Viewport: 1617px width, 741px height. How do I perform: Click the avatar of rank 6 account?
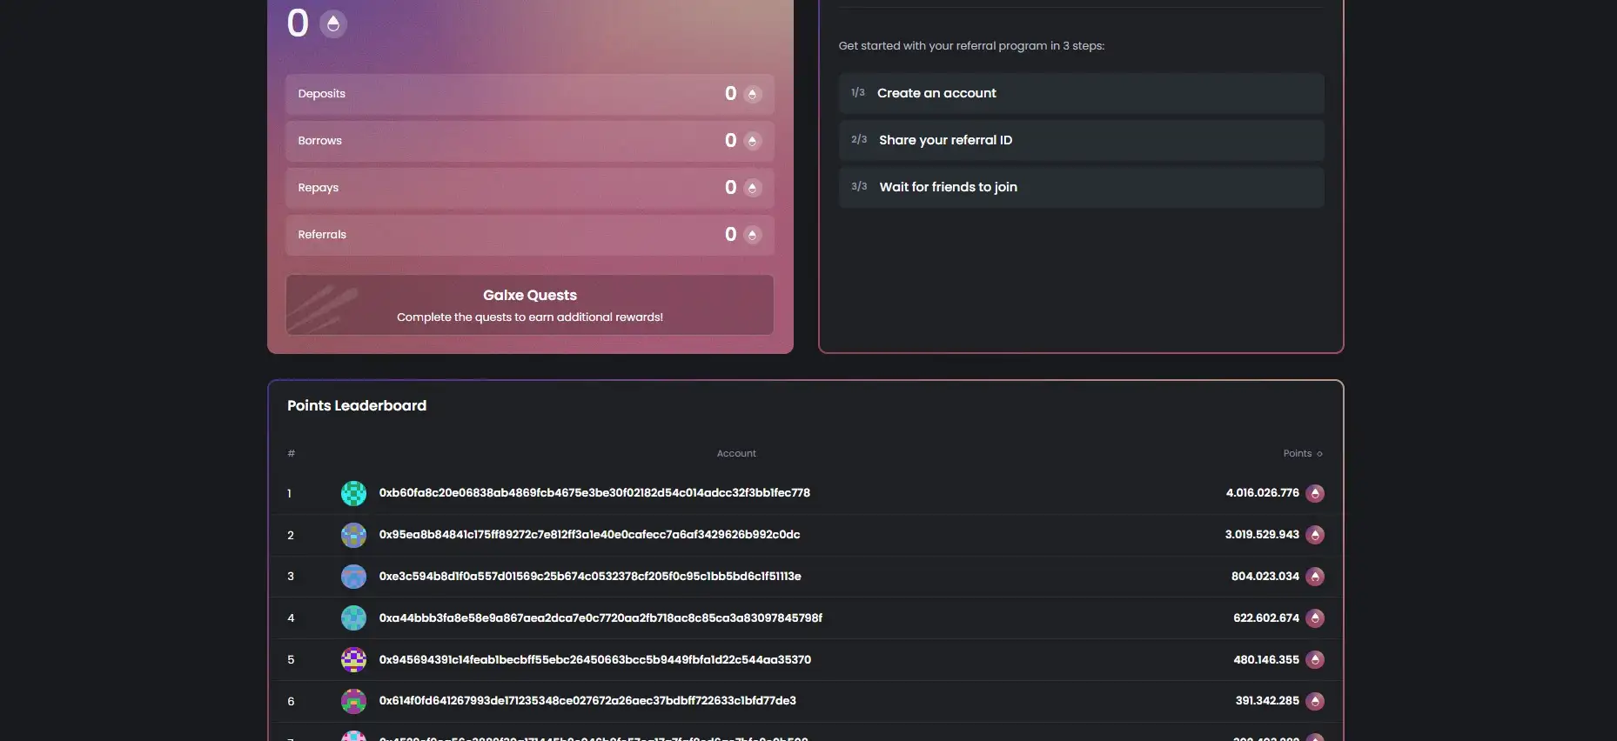click(353, 701)
